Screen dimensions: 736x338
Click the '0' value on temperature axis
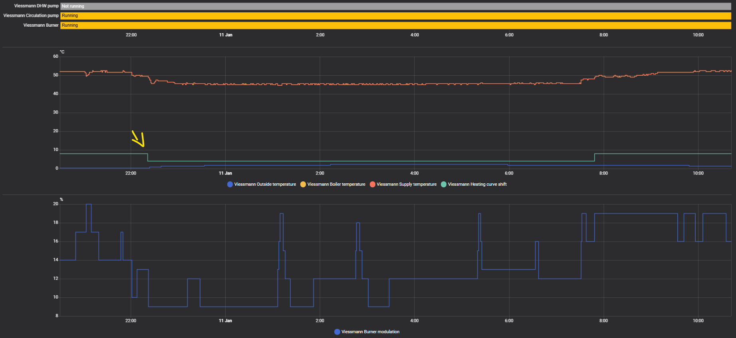click(x=57, y=168)
